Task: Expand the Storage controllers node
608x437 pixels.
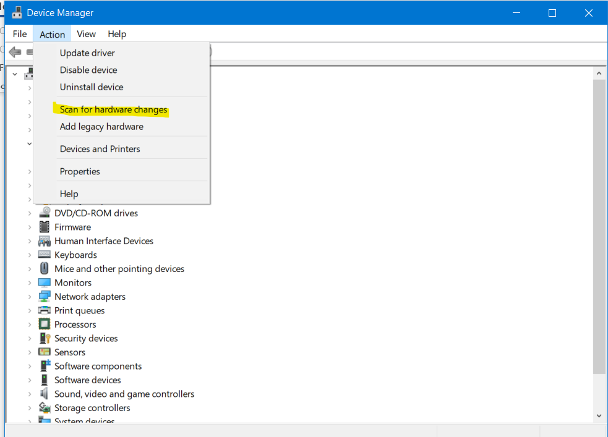Action: tap(30, 408)
